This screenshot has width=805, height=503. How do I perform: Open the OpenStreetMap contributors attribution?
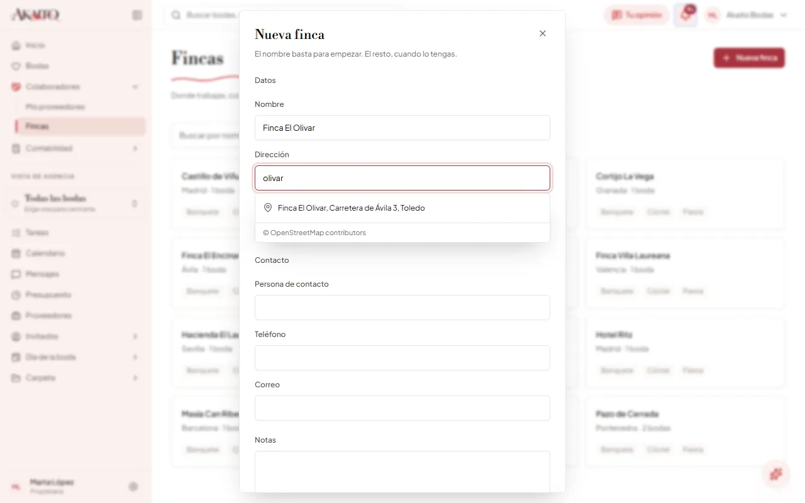click(x=314, y=233)
